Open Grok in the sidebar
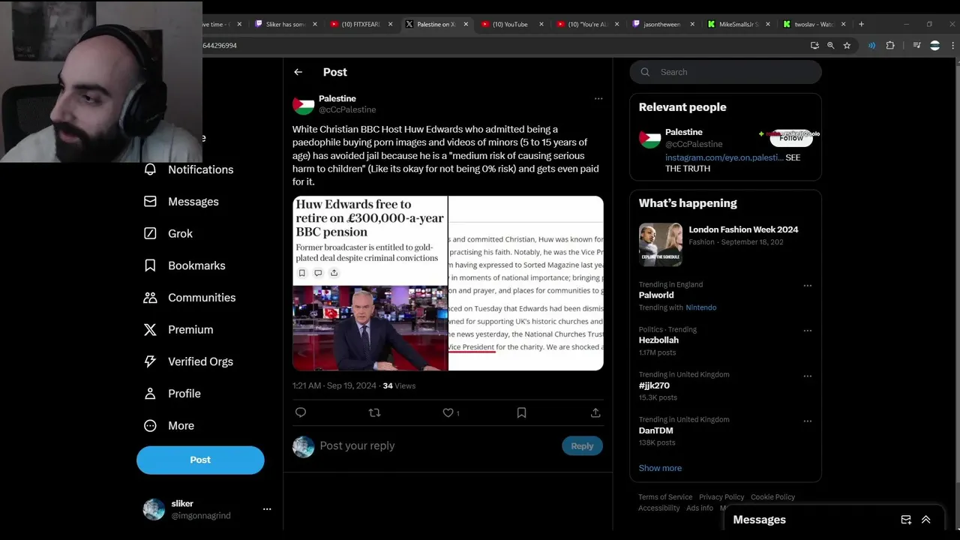 coord(168,233)
